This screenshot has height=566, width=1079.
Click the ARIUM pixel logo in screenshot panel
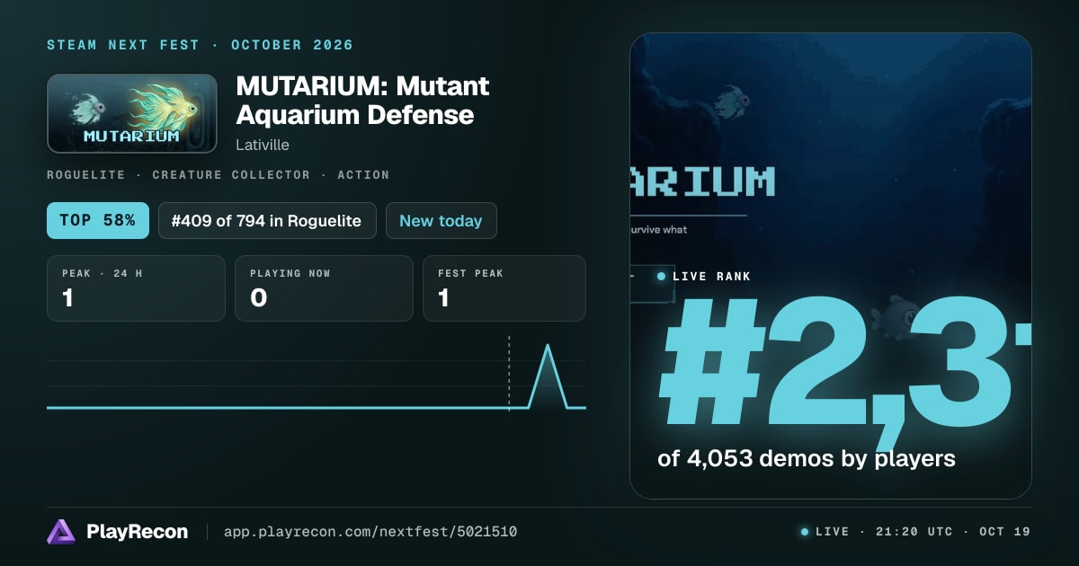[702, 182]
